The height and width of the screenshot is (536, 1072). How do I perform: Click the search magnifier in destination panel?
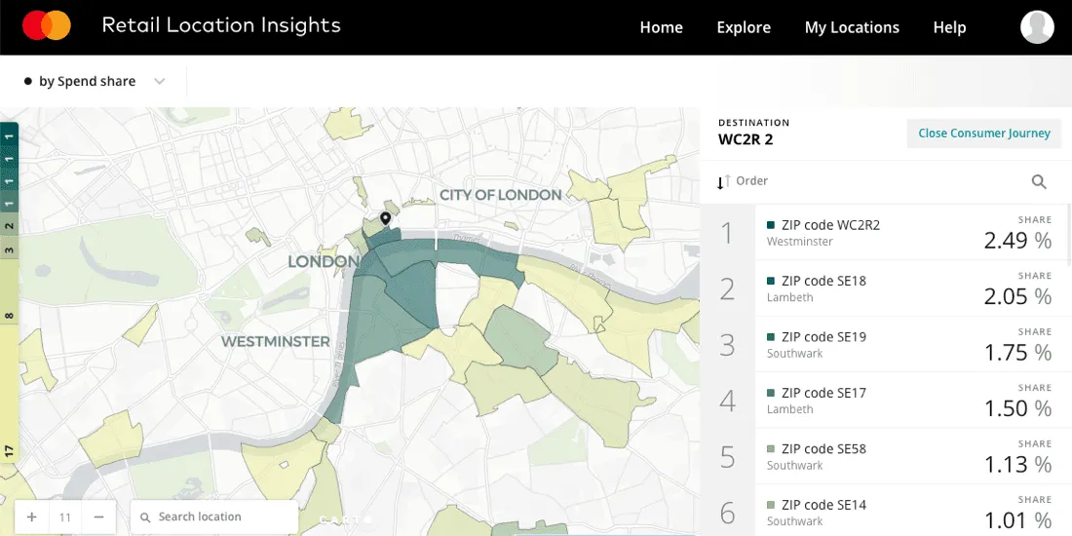[x=1039, y=181]
